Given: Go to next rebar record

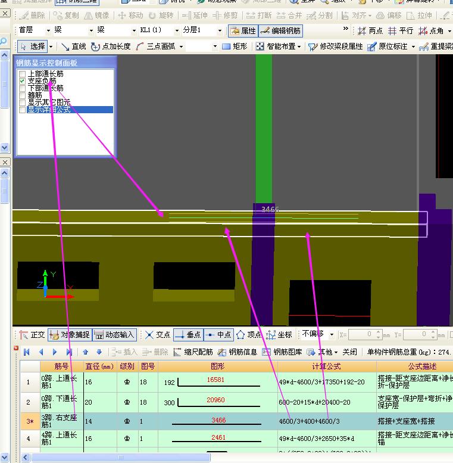Looking at the screenshot, I should click(x=55, y=352).
